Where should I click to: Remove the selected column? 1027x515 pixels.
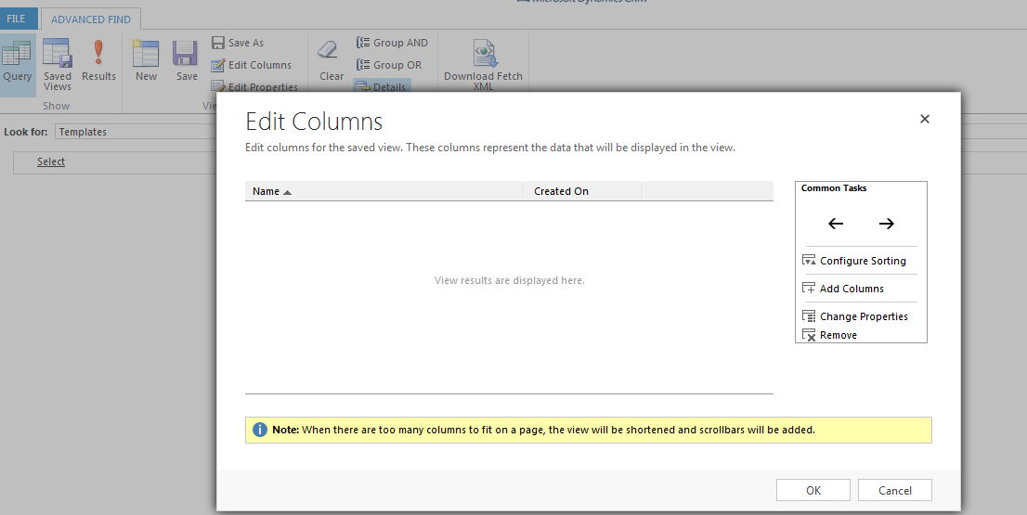(x=829, y=335)
